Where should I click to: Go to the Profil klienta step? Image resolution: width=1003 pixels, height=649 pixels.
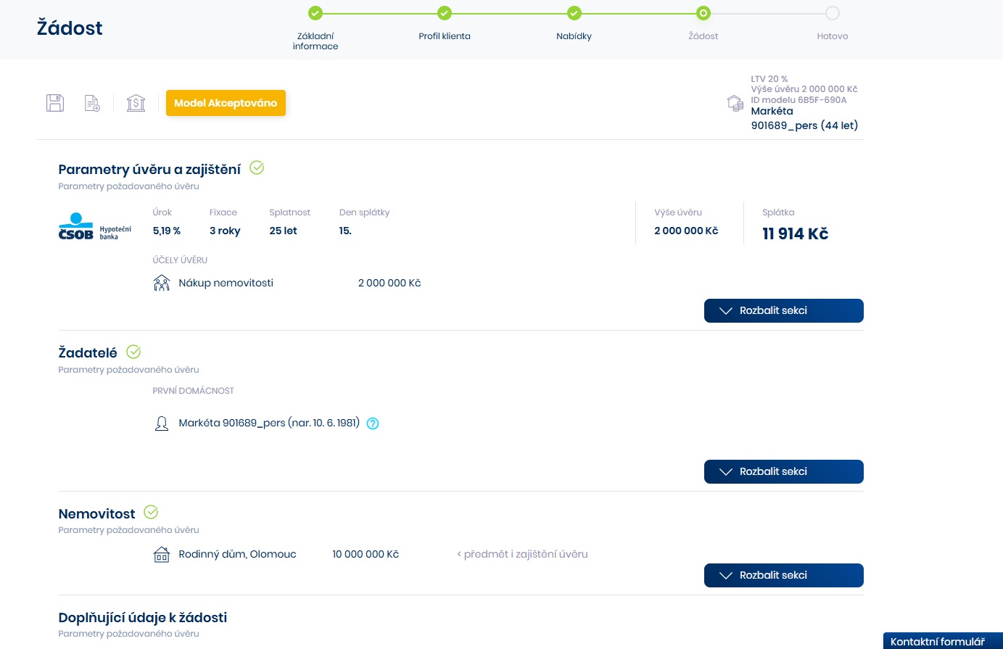(445, 14)
